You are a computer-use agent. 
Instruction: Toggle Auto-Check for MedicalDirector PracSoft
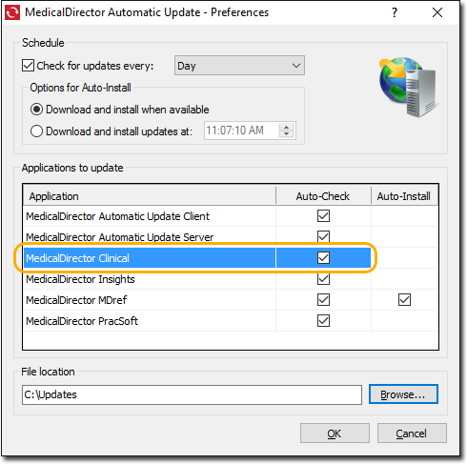(323, 321)
